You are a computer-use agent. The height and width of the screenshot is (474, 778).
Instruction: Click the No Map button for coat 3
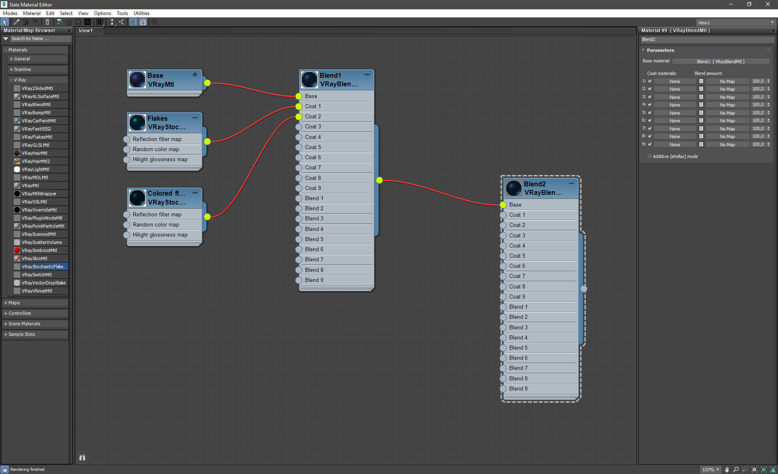pos(727,97)
